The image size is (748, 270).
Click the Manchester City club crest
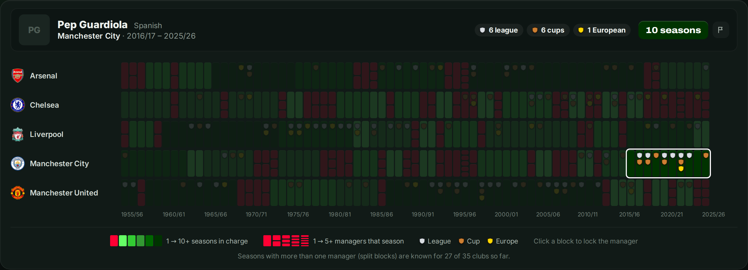point(18,163)
